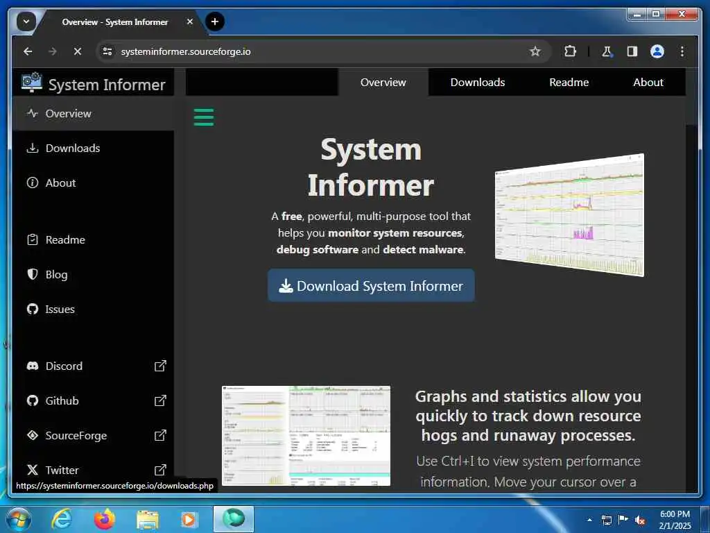This screenshot has height=533, width=710.
Task: Open the browser side panel icon
Action: 632,51
